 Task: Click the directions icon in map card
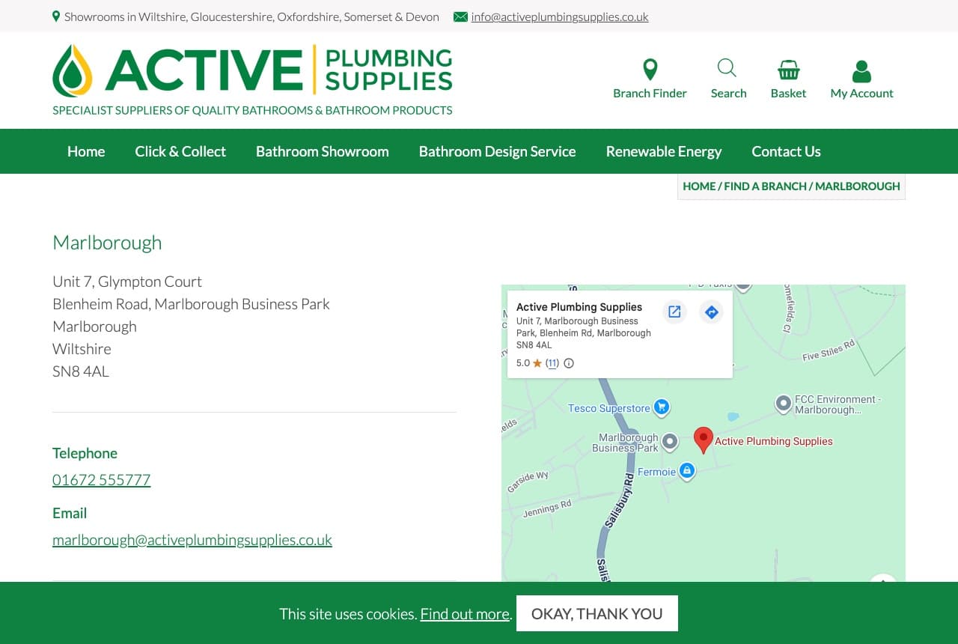pyautogui.click(x=711, y=312)
